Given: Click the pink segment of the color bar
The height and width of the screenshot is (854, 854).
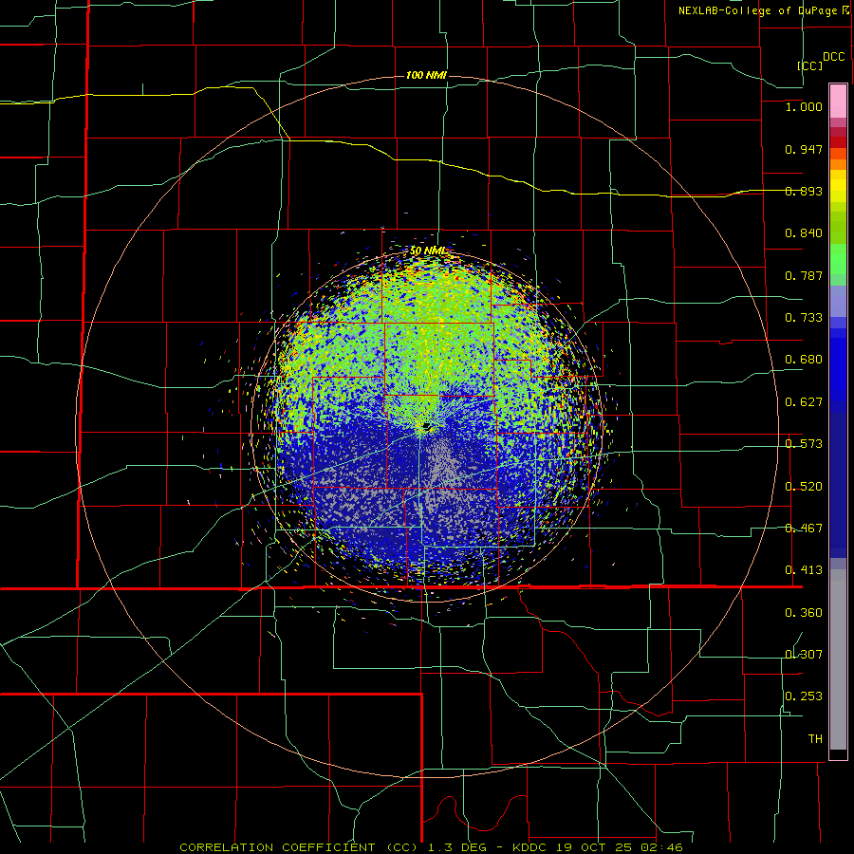Looking at the screenshot, I should (x=838, y=101).
